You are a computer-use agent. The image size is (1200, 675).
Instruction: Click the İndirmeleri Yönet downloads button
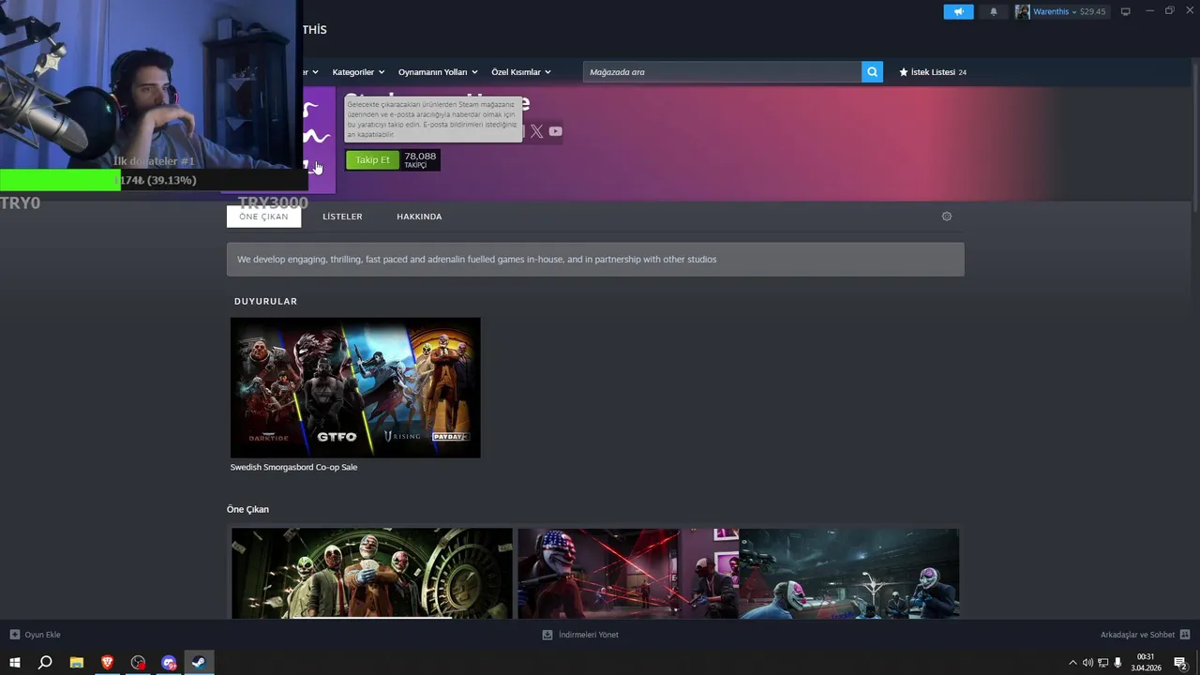pyautogui.click(x=580, y=635)
